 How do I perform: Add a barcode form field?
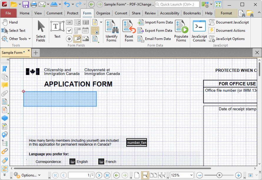tap(86, 22)
